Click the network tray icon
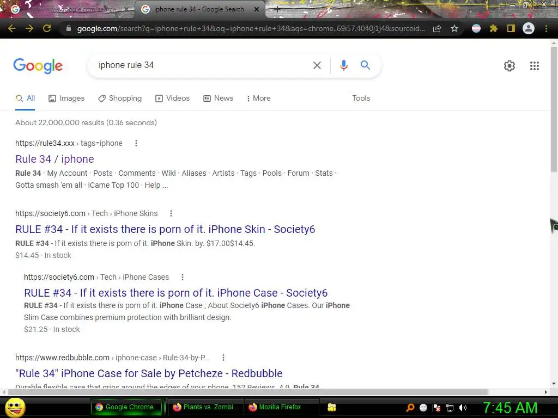 tap(450, 408)
